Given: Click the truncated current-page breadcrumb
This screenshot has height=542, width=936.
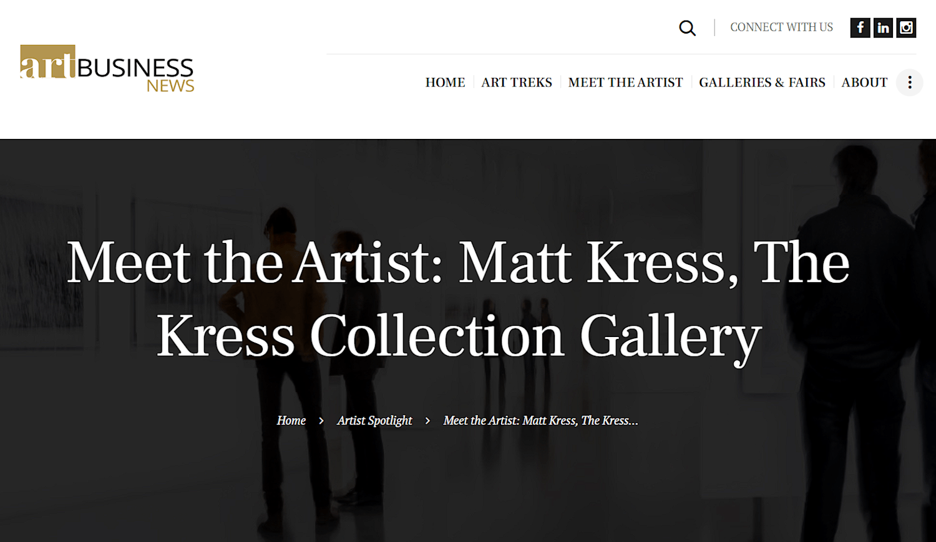Looking at the screenshot, I should 540,421.
